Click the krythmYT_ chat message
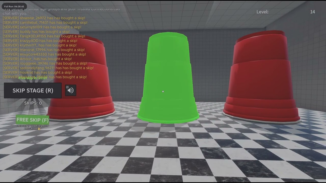 click(39, 45)
